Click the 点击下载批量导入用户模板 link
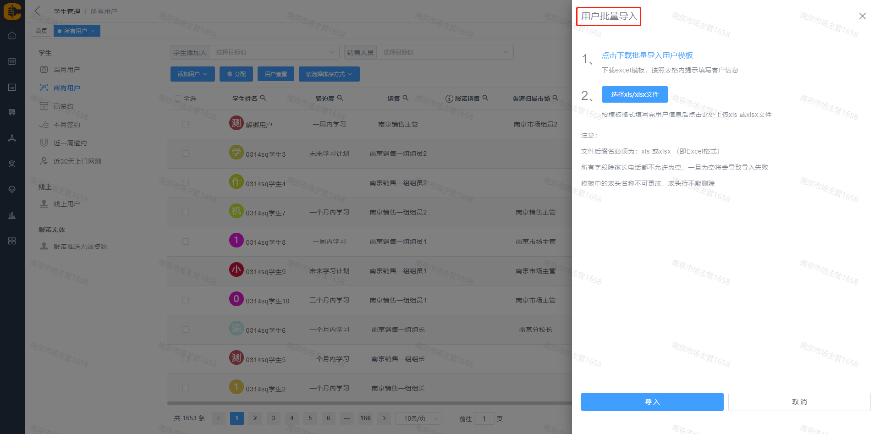This screenshot has width=880, height=434. tap(647, 55)
